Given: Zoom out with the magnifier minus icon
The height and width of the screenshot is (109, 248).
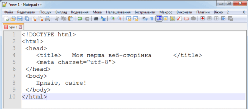Looking at the screenshot, I should 119,19.
